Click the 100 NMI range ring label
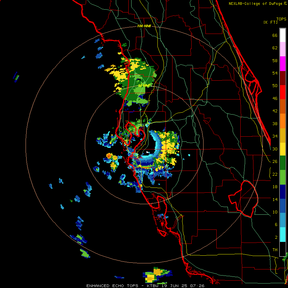288x288 pixels. point(144,26)
